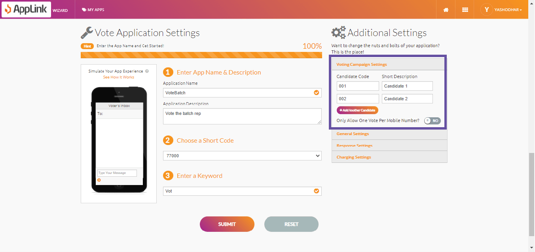The height and width of the screenshot is (252, 535).
Task: Focus the Candidate 1 description field
Action: tap(407, 86)
